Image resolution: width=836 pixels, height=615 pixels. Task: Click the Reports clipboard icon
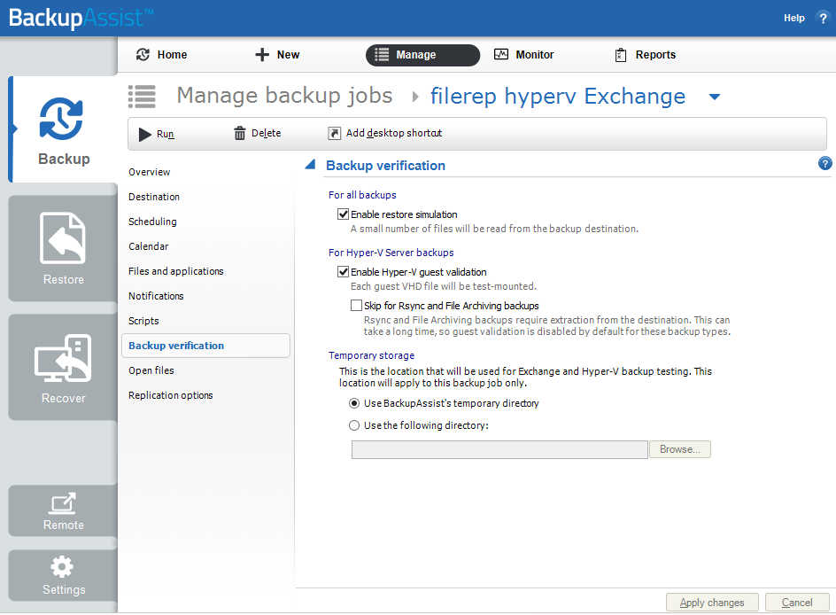pyautogui.click(x=621, y=55)
